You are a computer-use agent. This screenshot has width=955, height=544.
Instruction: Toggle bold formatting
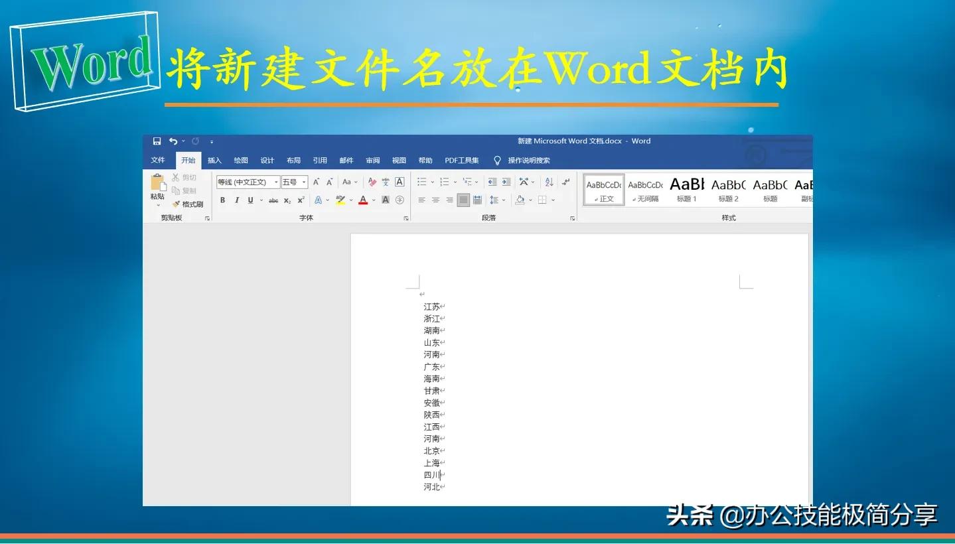(222, 200)
